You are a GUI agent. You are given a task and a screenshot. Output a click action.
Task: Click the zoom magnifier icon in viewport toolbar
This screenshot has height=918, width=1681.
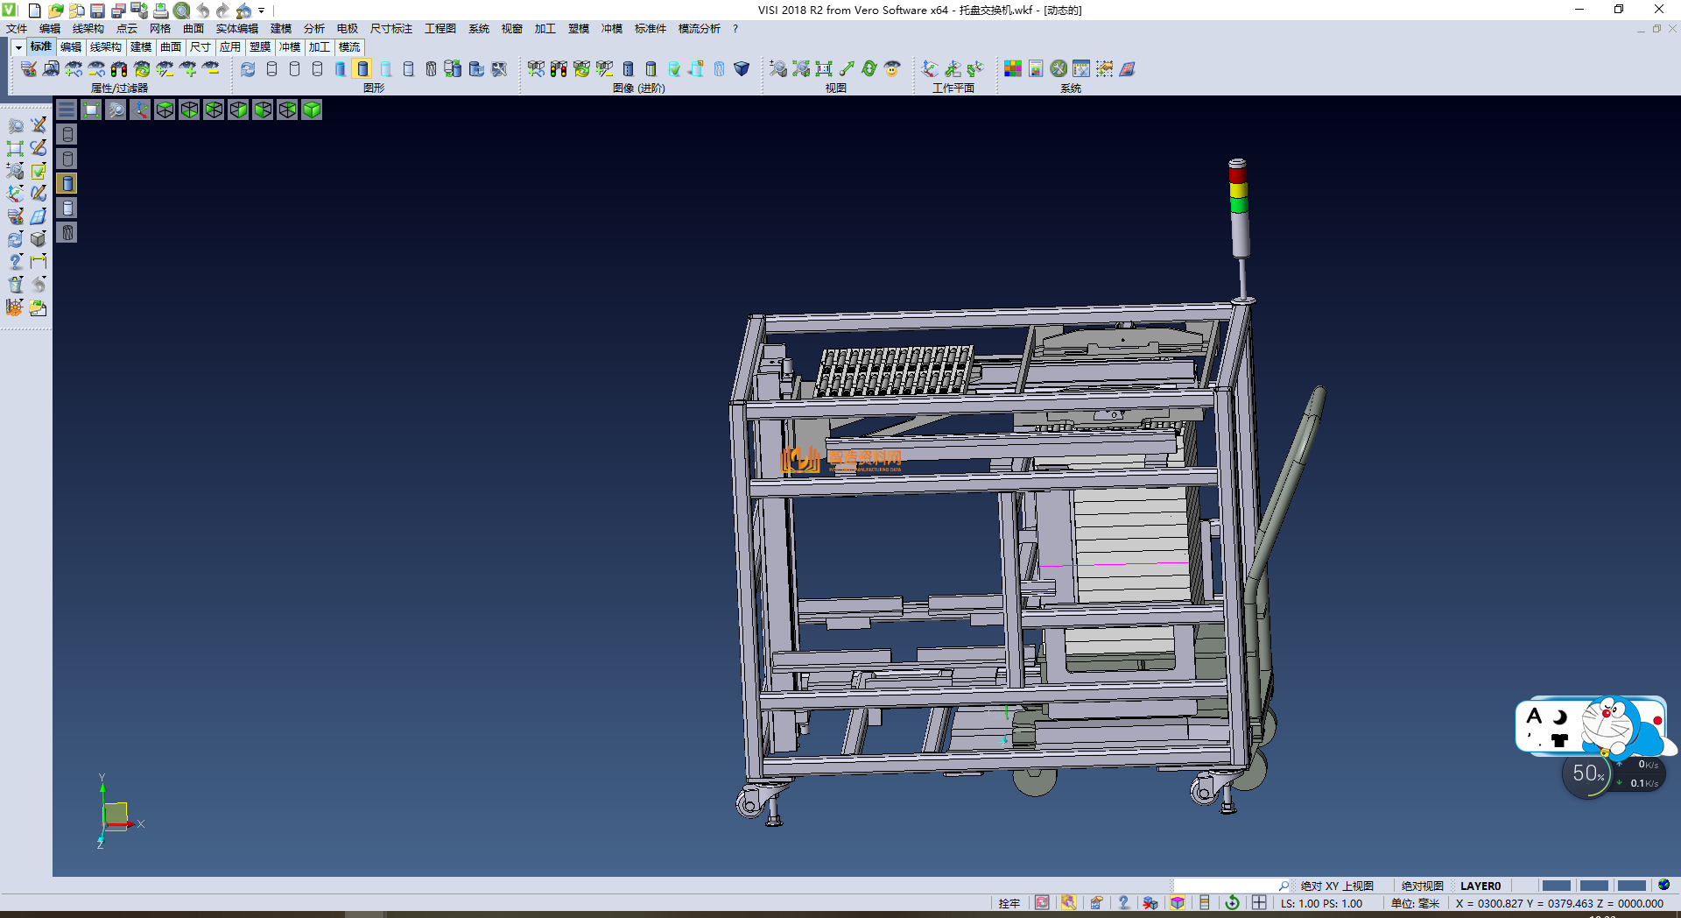point(116,109)
